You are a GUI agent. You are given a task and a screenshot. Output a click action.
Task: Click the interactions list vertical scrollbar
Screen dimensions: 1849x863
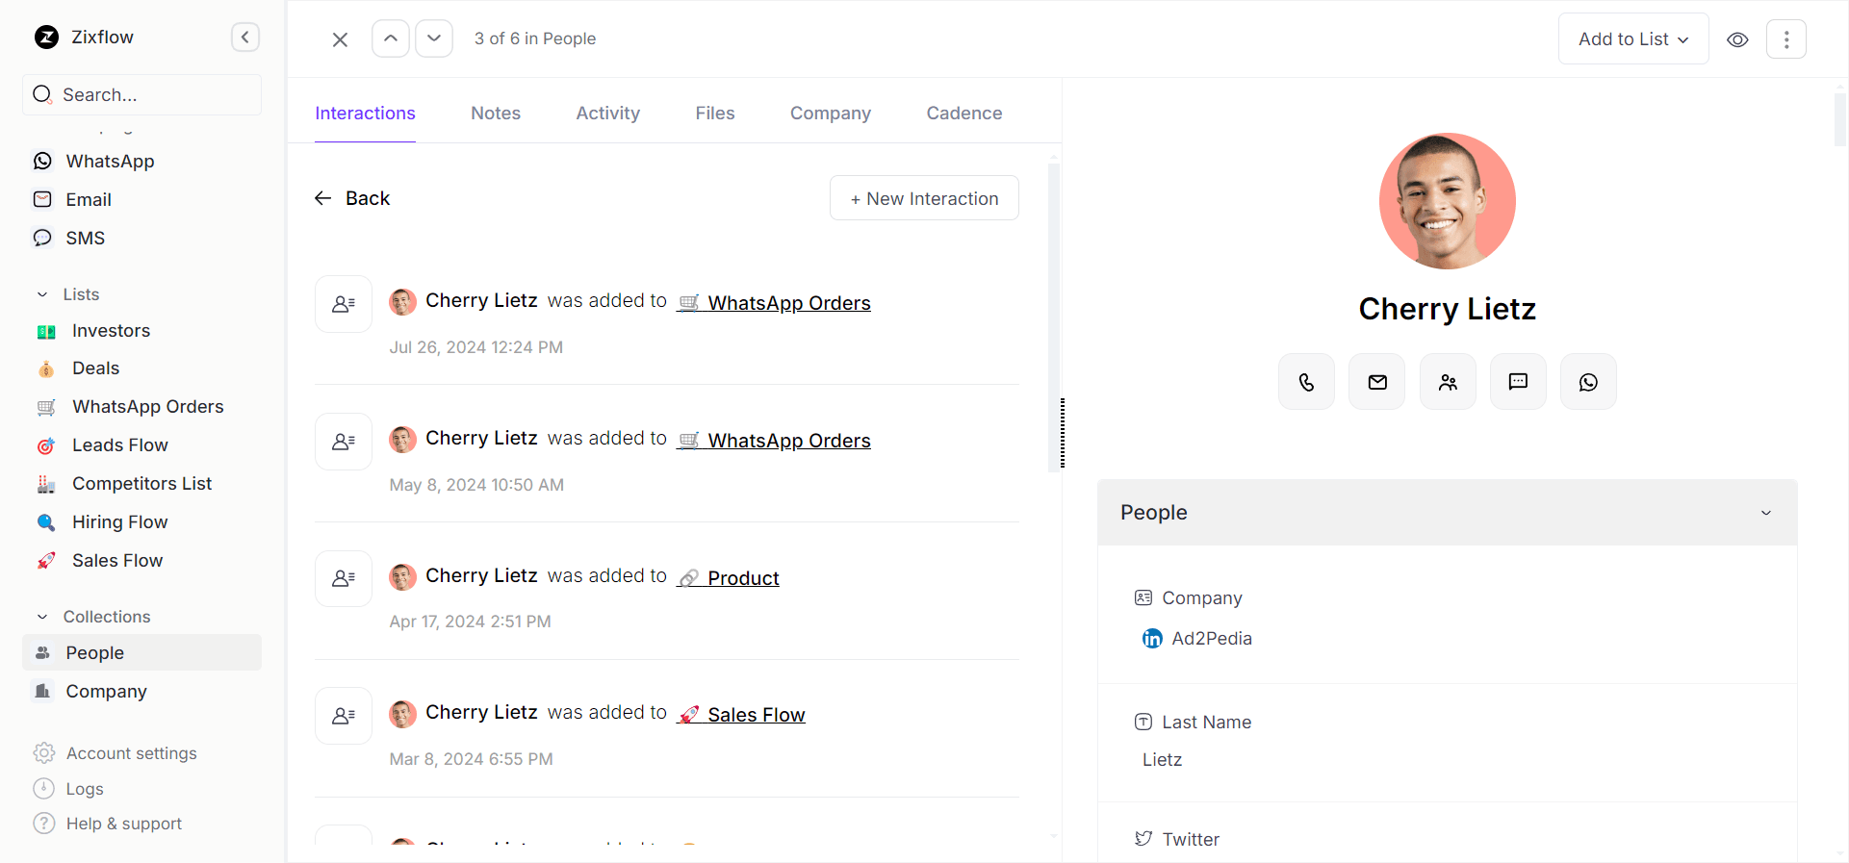pyautogui.click(x=1053, y=317)
